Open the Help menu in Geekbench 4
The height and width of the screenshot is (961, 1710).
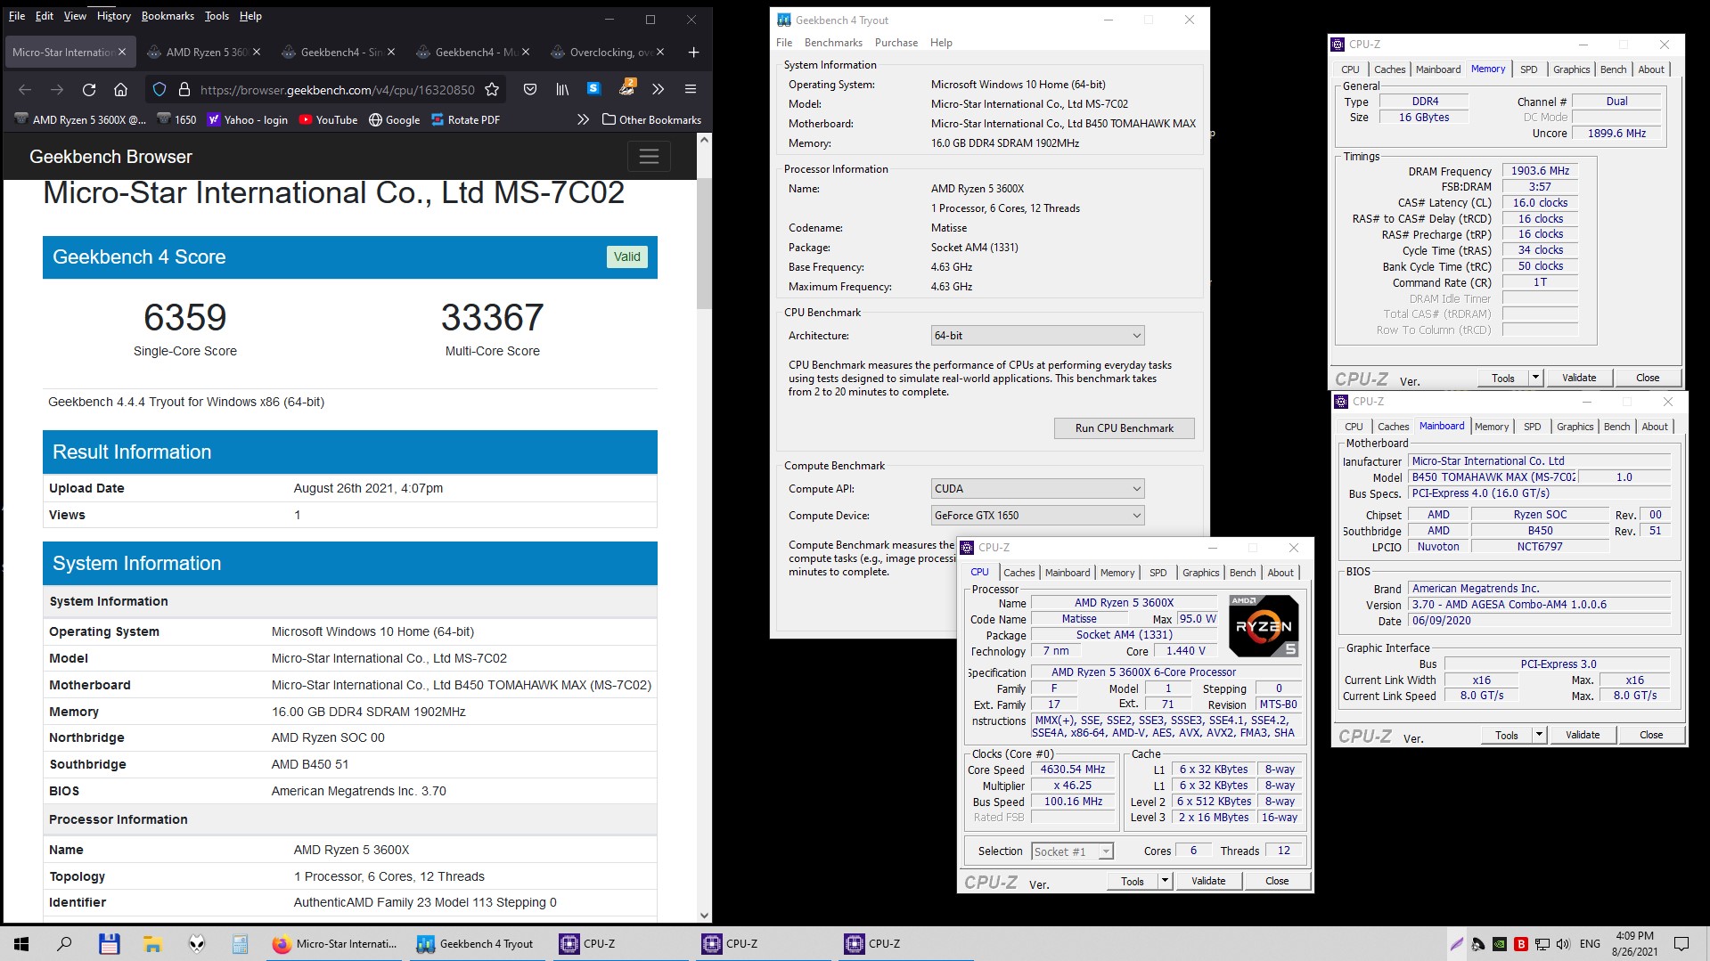[x=941, y=43]
